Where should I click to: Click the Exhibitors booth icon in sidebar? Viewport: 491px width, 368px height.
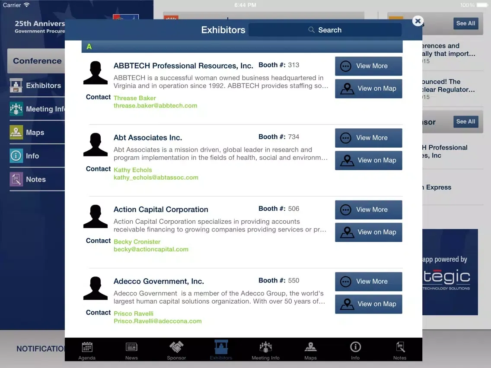click(16, 86)
